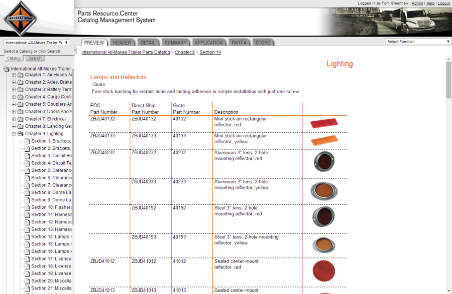
Task: Switch to the Search tab in sidebar
Action: 35,58
